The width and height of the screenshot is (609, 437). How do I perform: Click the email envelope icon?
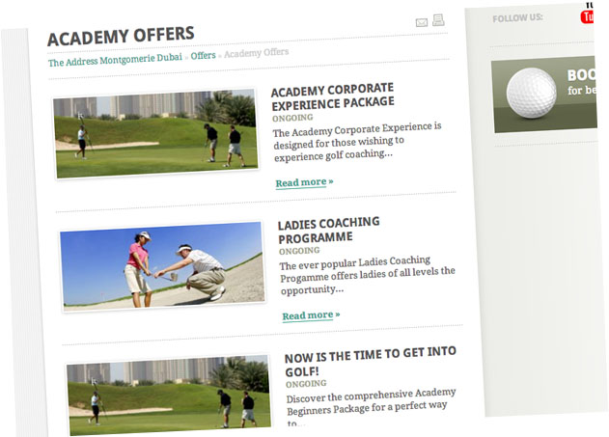point(422,22)
